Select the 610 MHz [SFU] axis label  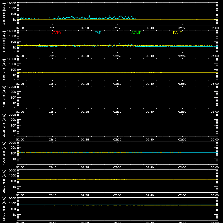[x=4, y=69]
